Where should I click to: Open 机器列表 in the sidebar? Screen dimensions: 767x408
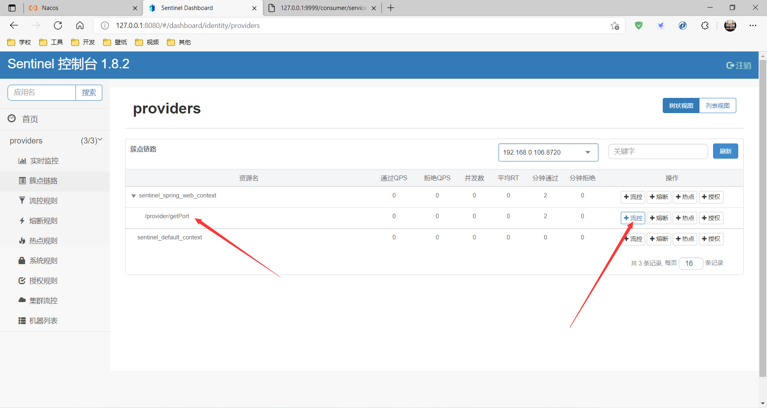point(38,320)
